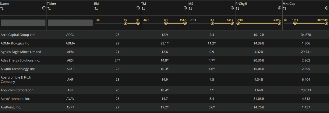Sort by EM column arrows

click(96, 9)
